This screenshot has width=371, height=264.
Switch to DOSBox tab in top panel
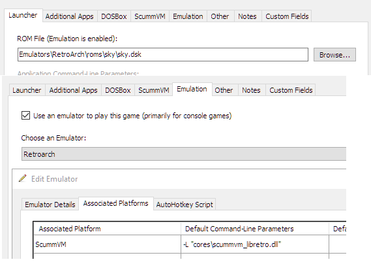click(x=114, y=16)
